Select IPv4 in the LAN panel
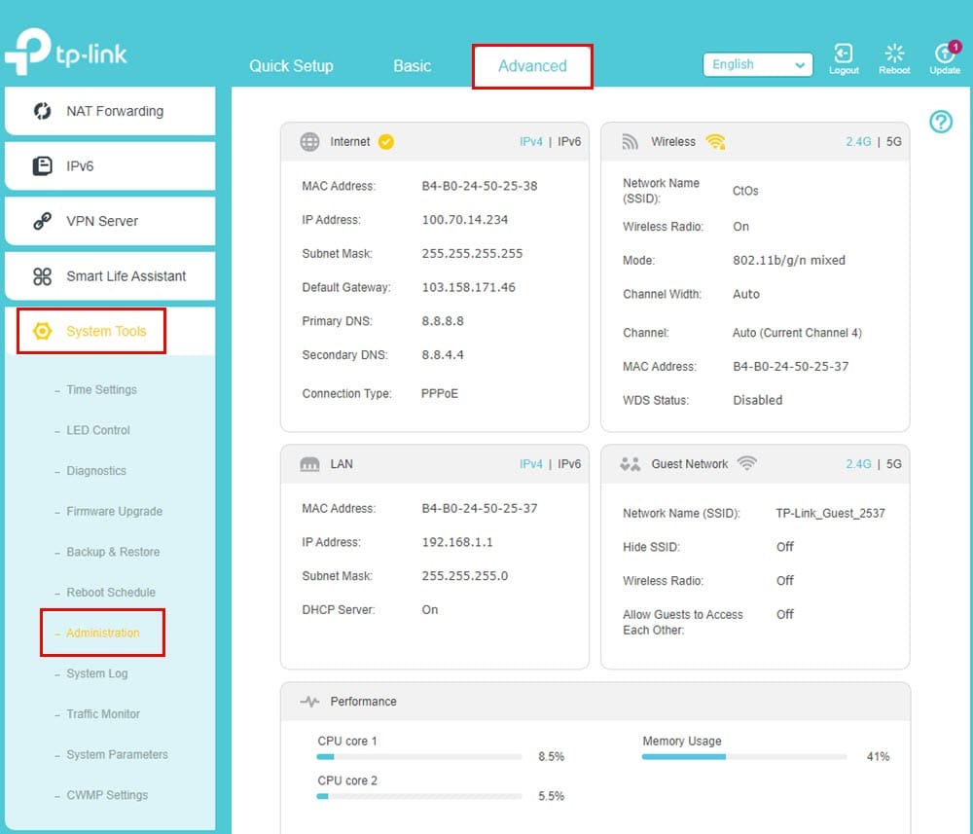973x834 pixels. [531, 464]
